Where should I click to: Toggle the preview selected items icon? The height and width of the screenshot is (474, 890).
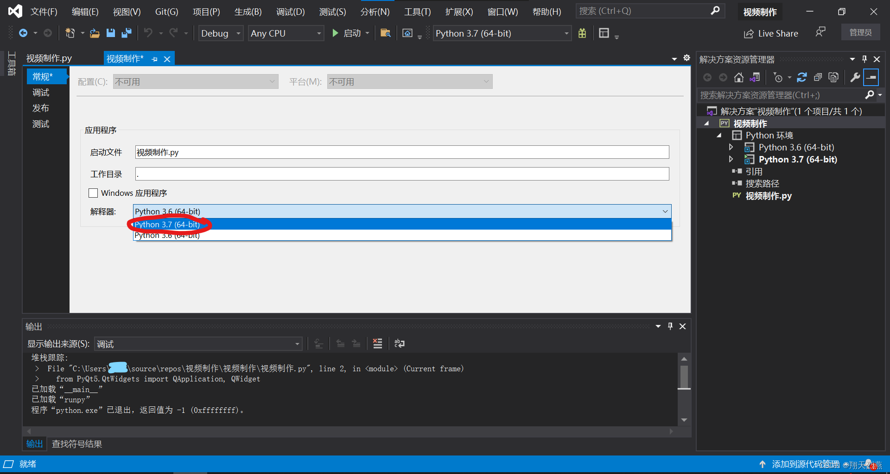(871, 77)
